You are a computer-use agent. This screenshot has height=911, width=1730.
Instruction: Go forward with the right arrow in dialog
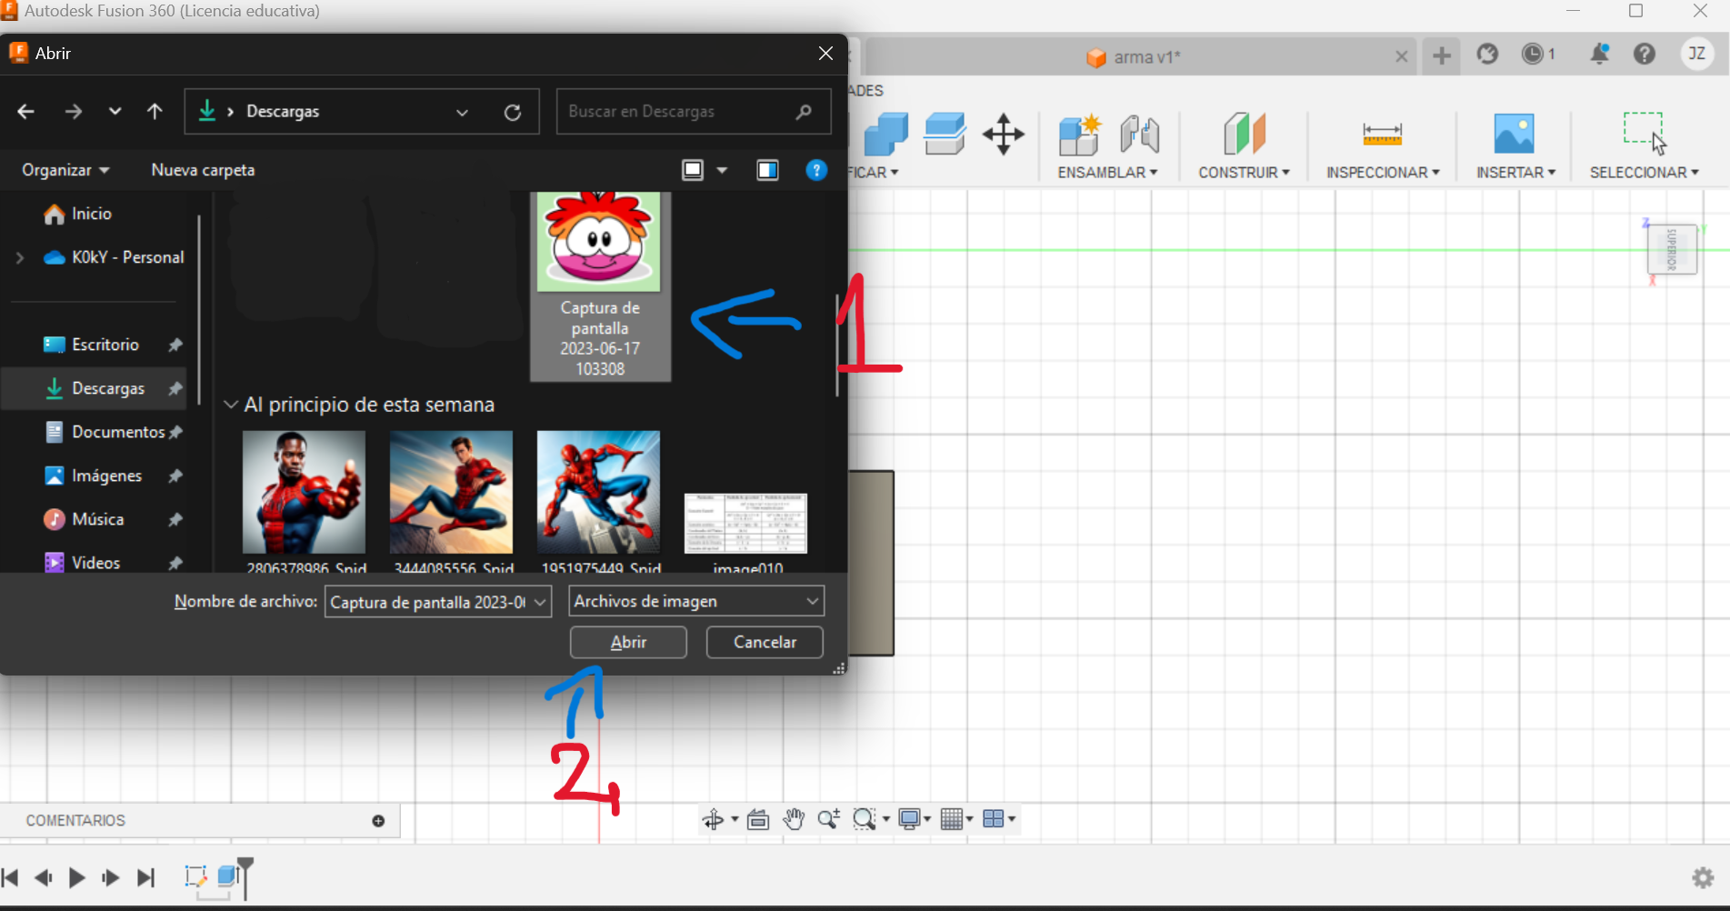pyautogui.click(x=74, y=112)
